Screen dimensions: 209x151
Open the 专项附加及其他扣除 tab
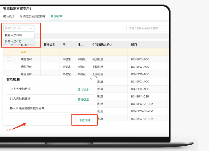tap(32, 16)
